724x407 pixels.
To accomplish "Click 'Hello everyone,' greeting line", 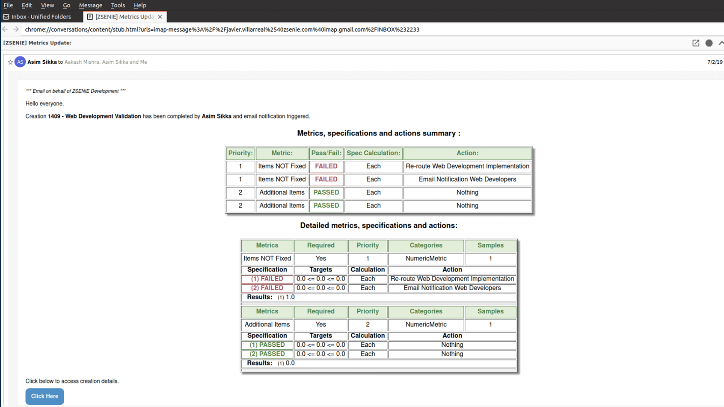I will 45,103.
